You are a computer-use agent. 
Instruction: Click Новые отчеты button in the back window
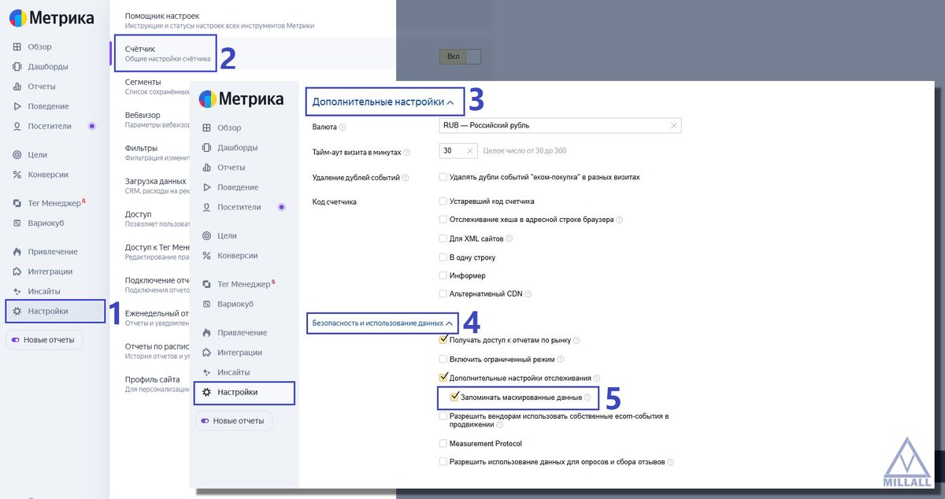pos(44,340)
